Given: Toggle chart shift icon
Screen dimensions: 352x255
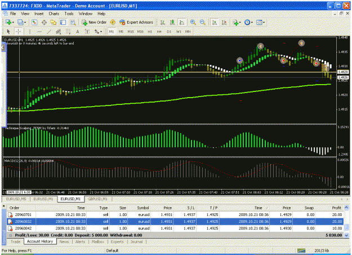Looking at the screenshot, I should click(x=224, y=22).
